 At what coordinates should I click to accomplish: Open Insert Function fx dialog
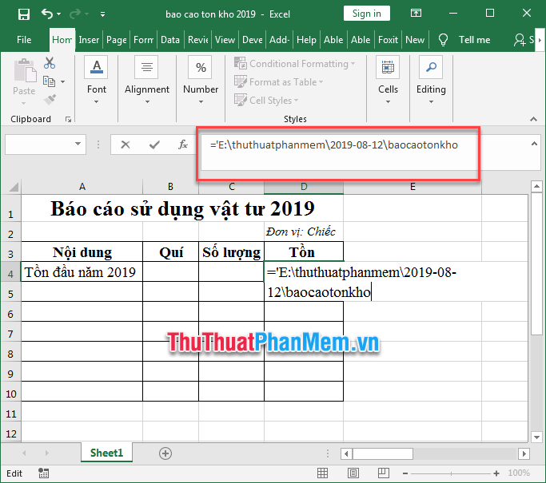(x=183, y=145)
